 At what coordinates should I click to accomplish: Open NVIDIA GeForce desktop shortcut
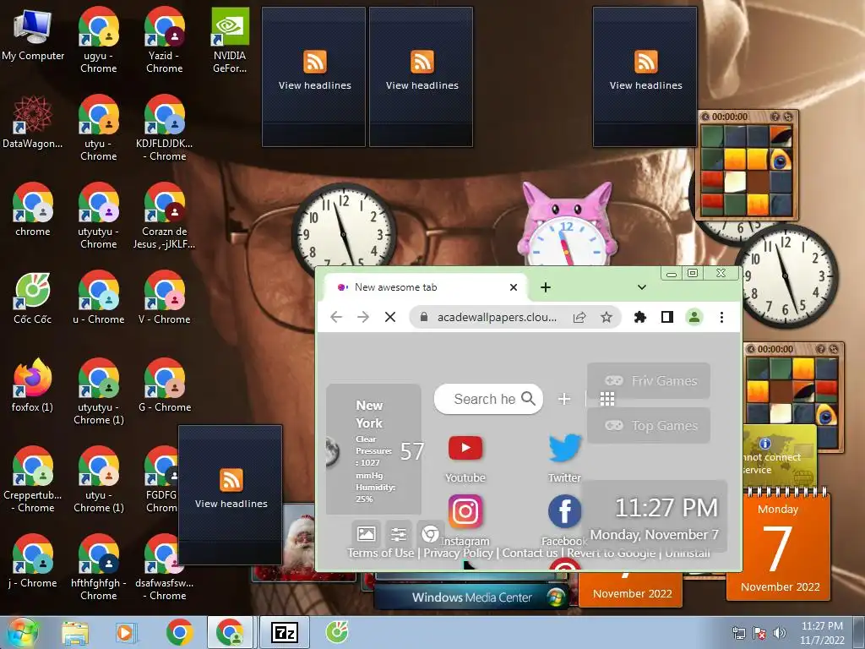[230, 40]
